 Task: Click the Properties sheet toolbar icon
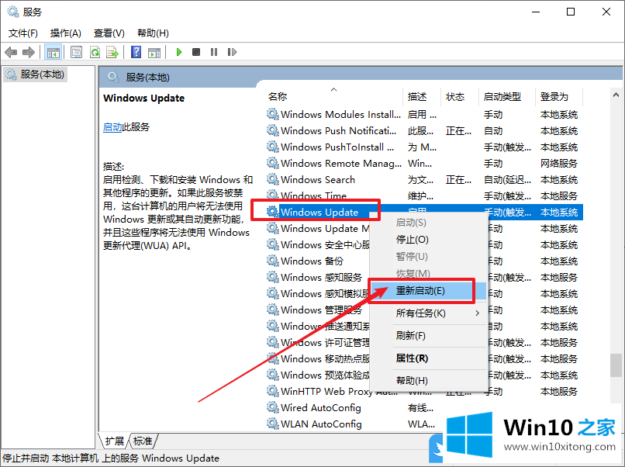(x=76, y=52)
